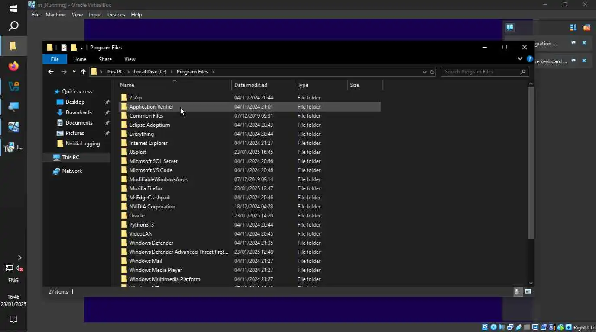The height and width of the screenshot is (332, 596).
Task: Click Local Disk (C:) in address bar
Action: click(x=150, y=72)
